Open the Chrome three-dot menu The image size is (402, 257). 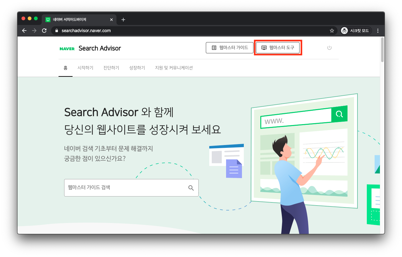tap(378, 31)
